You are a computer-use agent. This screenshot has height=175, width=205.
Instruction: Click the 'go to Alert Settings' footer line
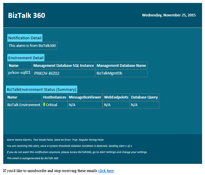pos(77,152)
